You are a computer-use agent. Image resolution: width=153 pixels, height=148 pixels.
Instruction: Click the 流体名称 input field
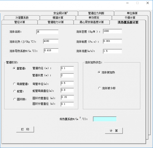[47, 32]
